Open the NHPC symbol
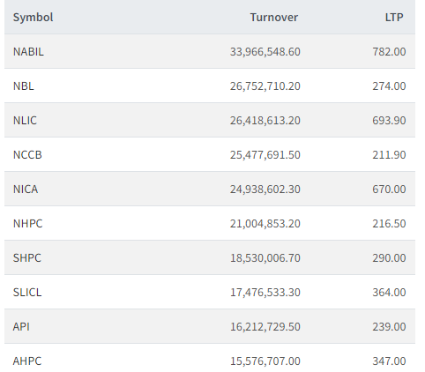 27,224
